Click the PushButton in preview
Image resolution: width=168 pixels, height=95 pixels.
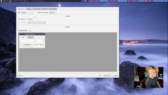tap(28, 45)
